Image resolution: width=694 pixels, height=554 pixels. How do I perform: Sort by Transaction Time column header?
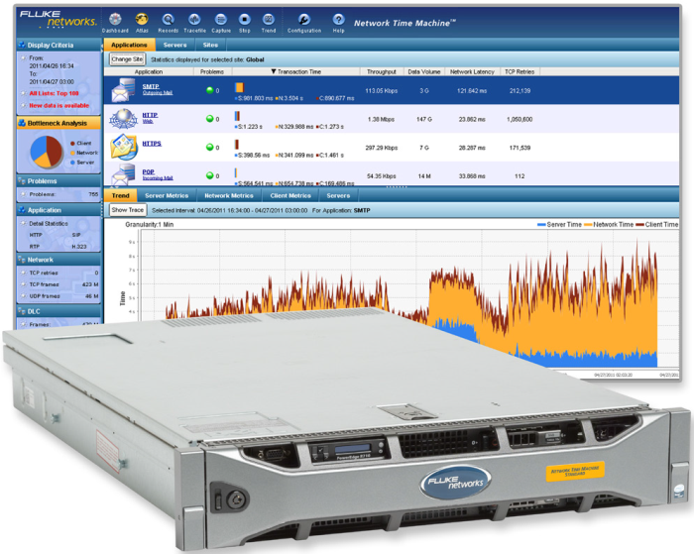(296, 71)
